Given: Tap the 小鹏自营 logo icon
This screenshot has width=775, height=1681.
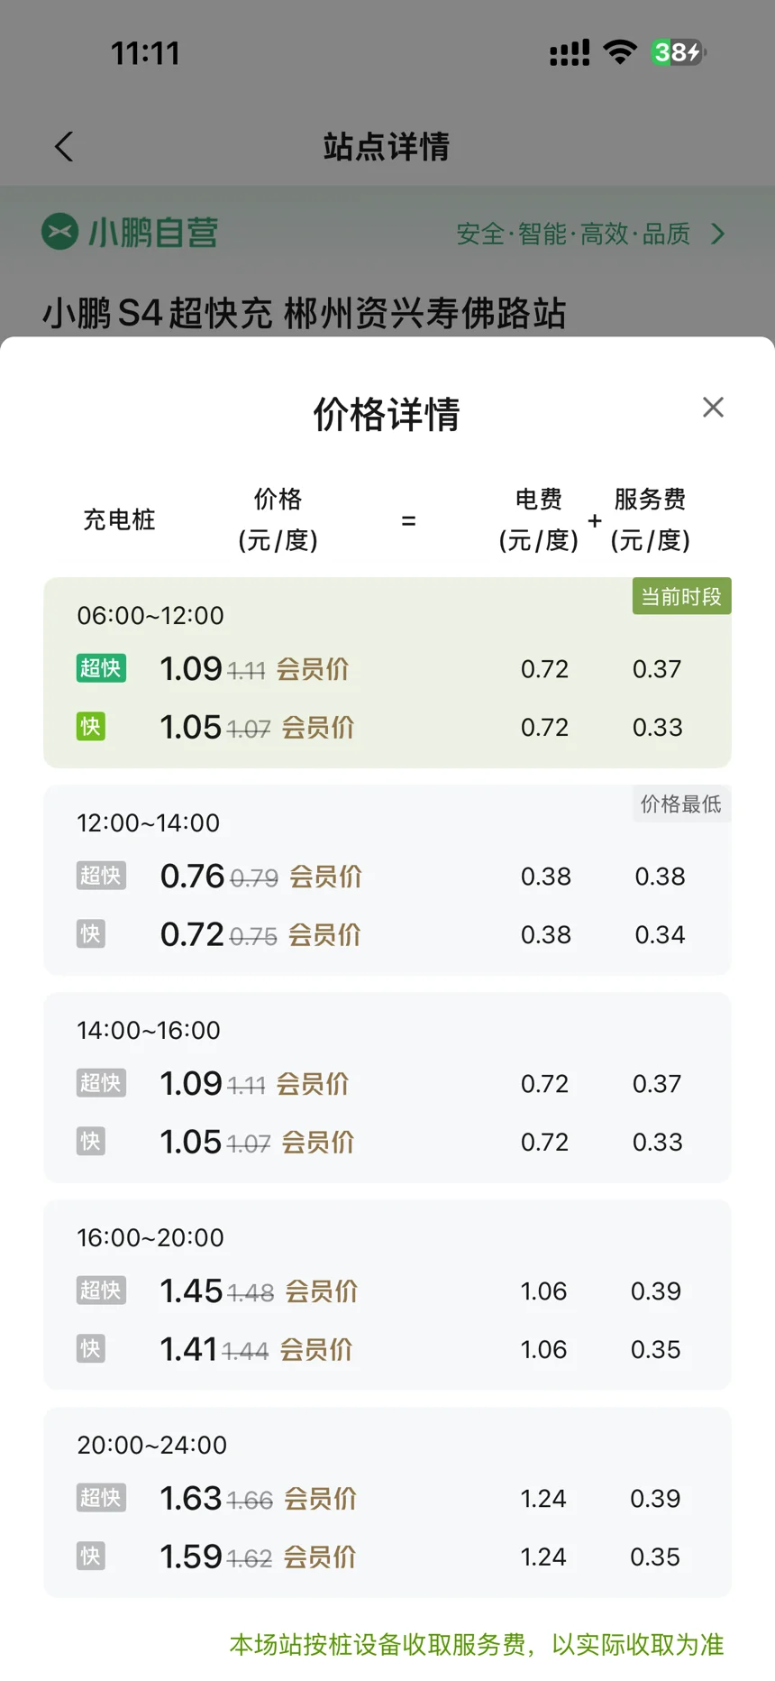Looking at the screenshot, I should pos(60,232).
